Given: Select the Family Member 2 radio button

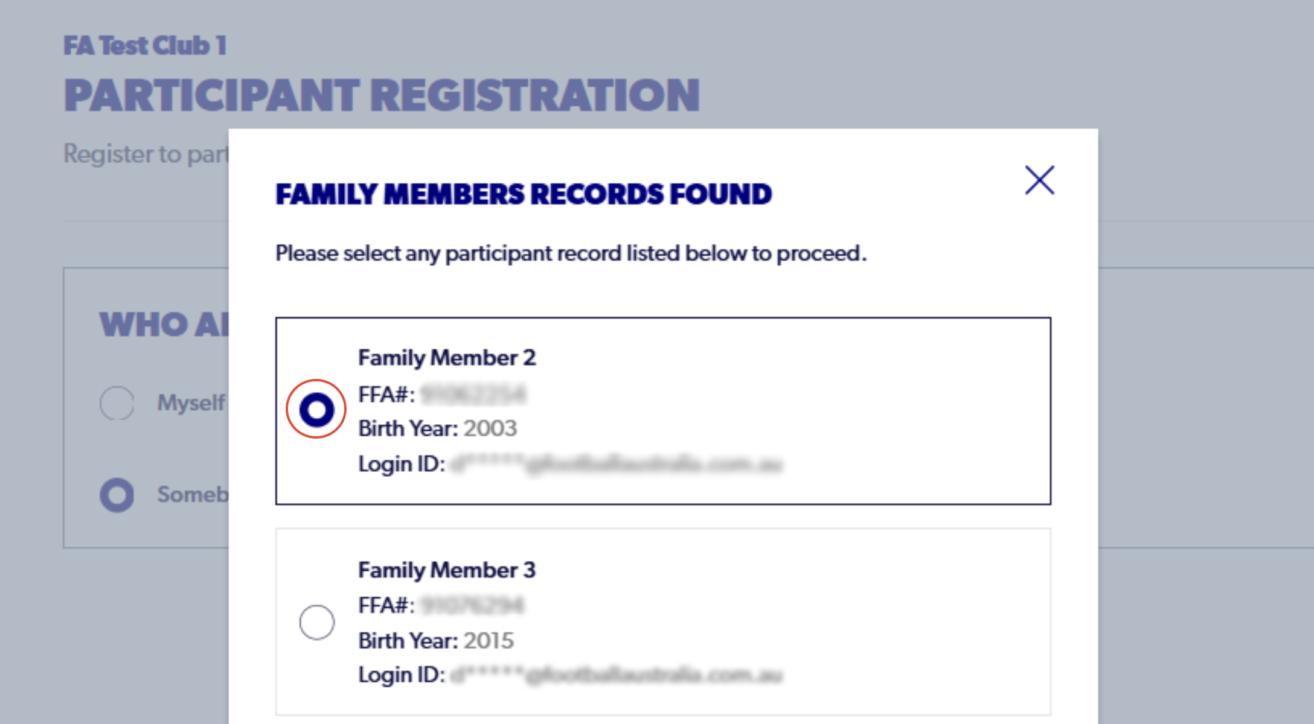Looking at the screenshot, I should click(316, 410).
